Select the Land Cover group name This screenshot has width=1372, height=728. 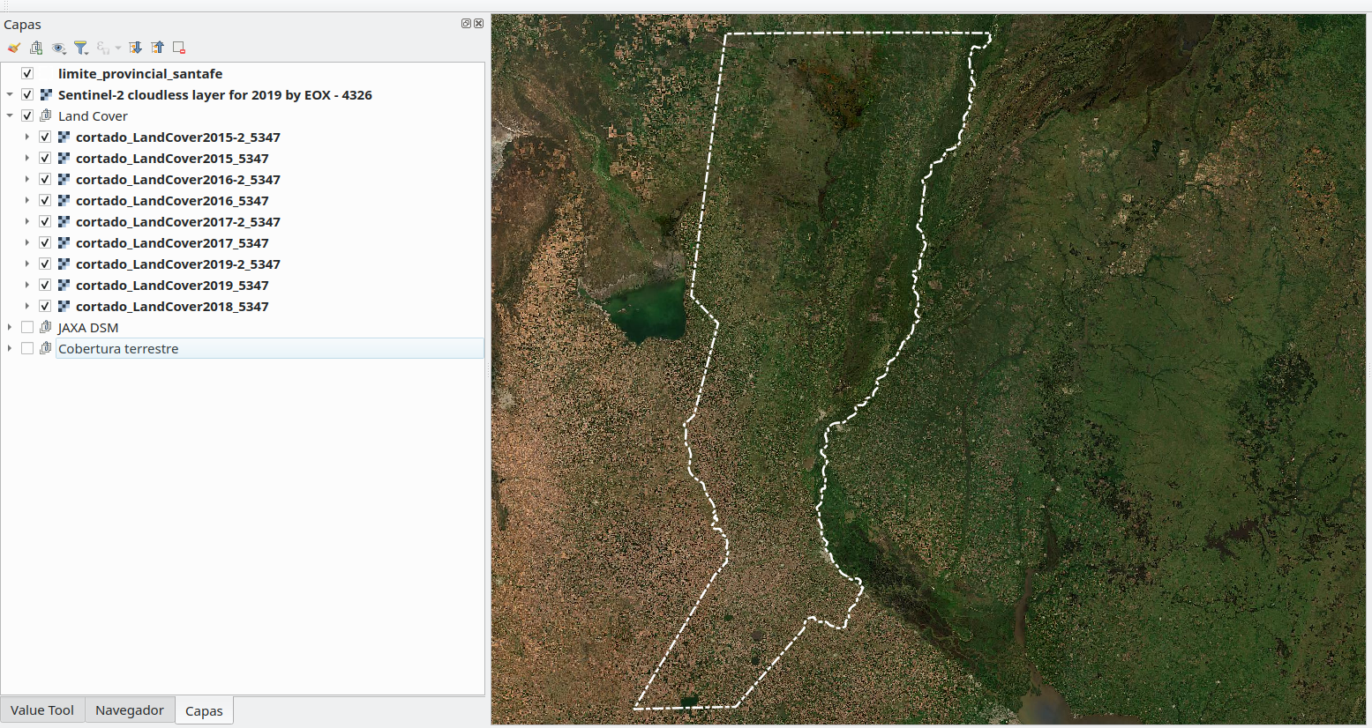click(x=93, y=116)
